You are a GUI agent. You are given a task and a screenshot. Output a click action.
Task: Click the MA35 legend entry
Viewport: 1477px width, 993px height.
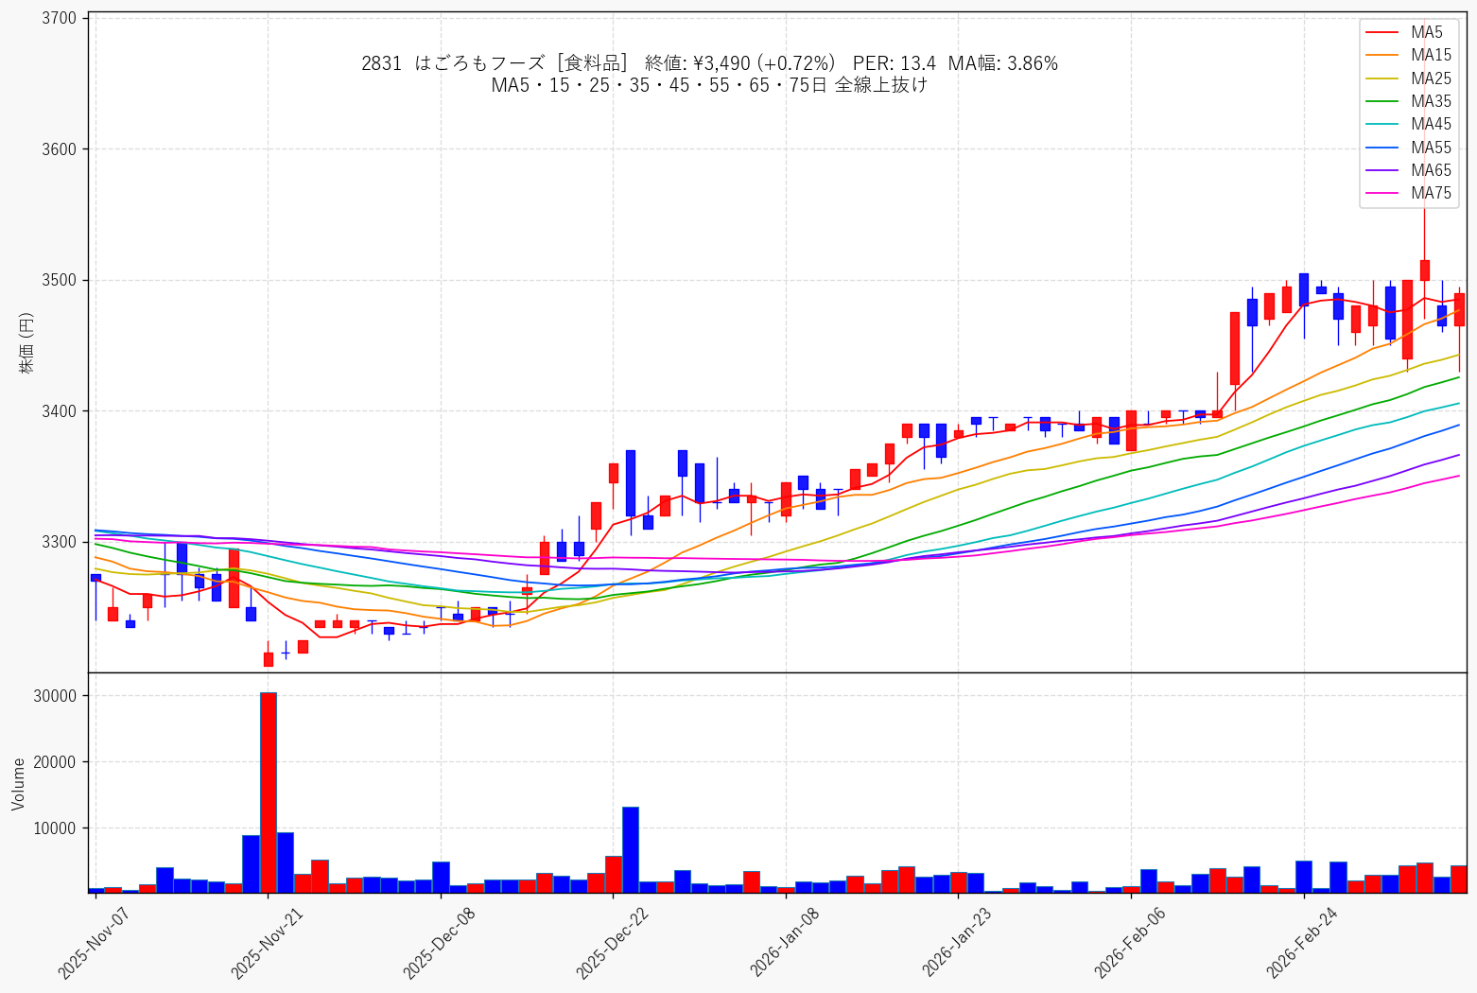click(x=1407, y=101)
